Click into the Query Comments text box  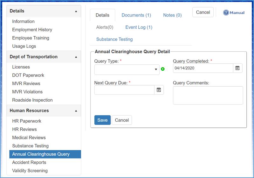point(208,95)
